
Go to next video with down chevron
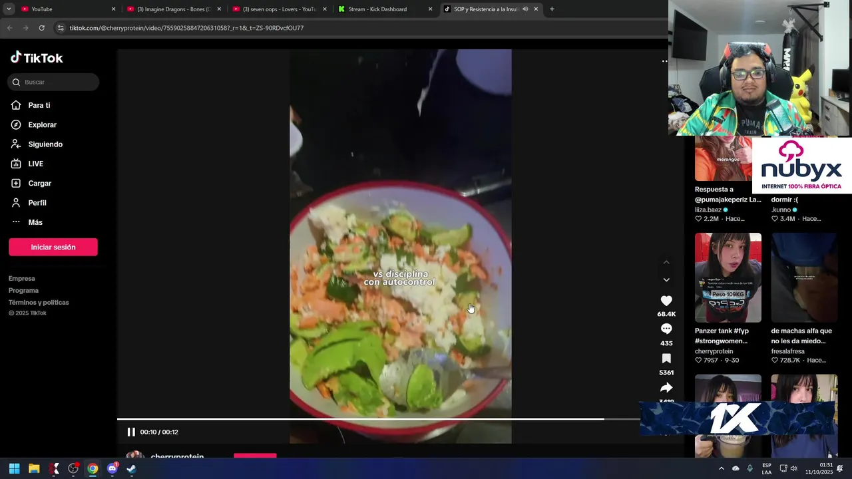tap(666, 280)
